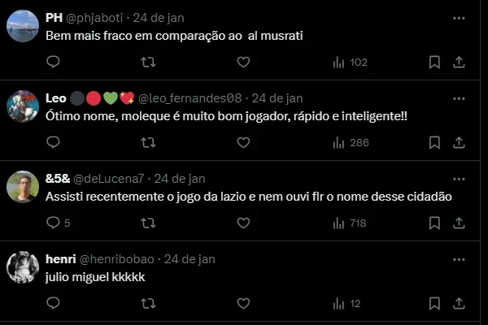Bookmark henri's tweet
Viewport: 488px width, 325px height.
[434, 303]
